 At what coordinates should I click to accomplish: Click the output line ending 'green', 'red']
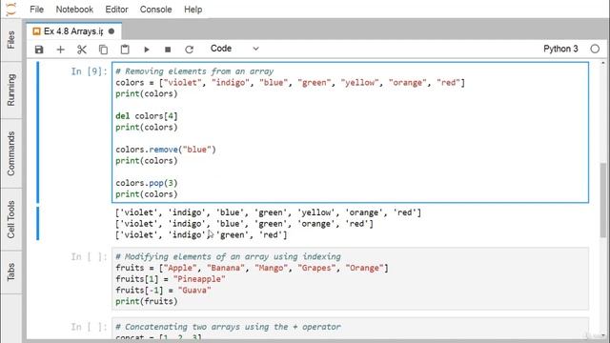[201, 235]
